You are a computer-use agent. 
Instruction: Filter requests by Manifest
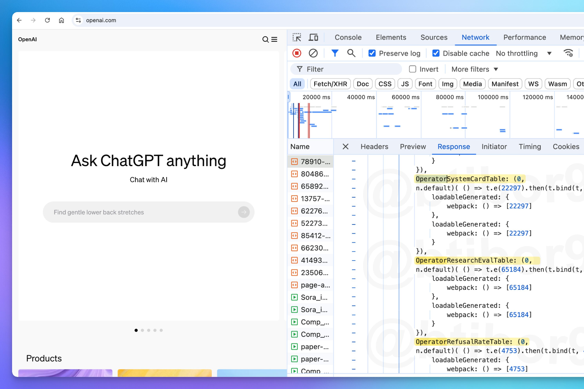coord(505,84)
